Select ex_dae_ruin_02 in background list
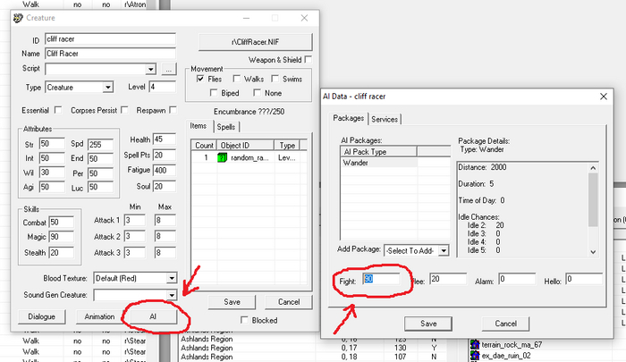Image resolution: width=626 pixels, height=362 pixels. 506,355
